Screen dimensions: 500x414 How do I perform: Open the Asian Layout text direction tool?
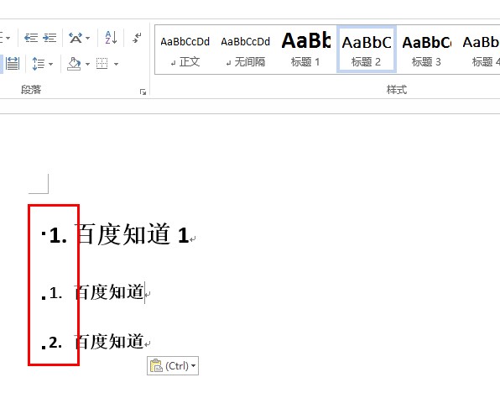(76, 38)
